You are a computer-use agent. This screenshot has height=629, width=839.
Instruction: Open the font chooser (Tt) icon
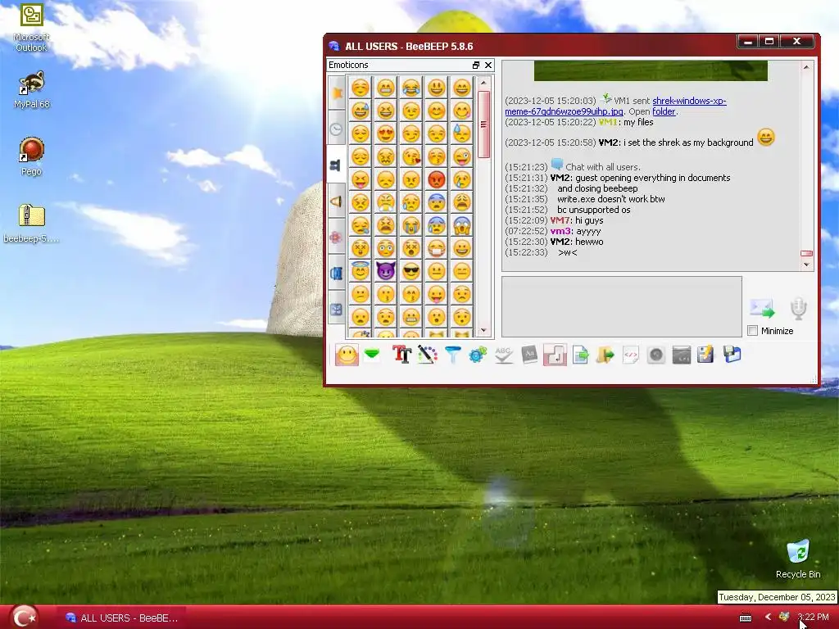[x=401, y=355]
